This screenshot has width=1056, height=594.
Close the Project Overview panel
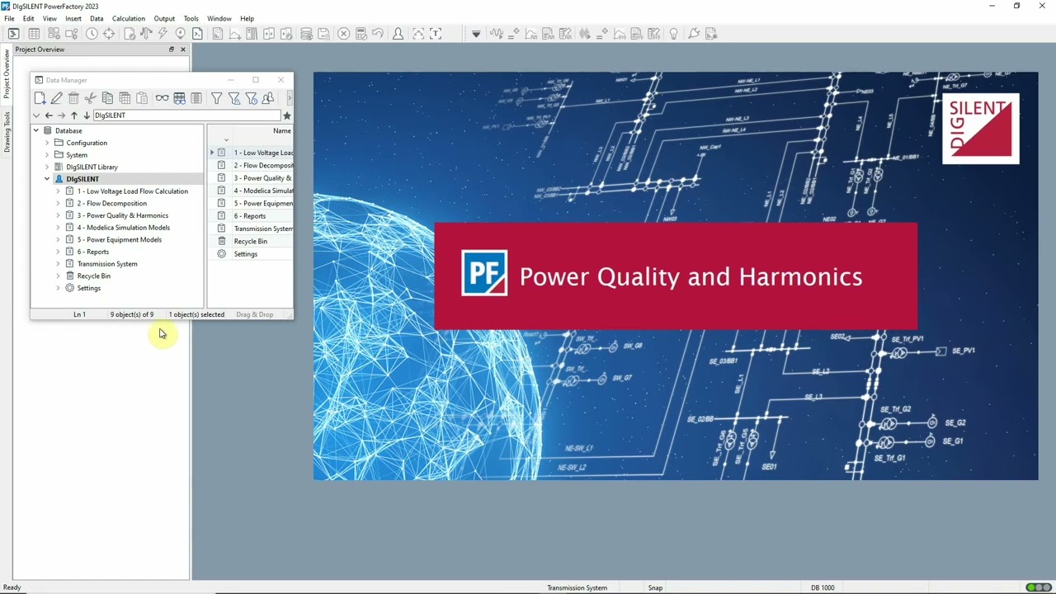(183, 49)
